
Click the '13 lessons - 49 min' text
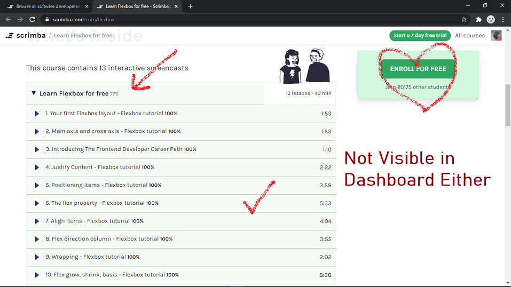coord(308,93)
